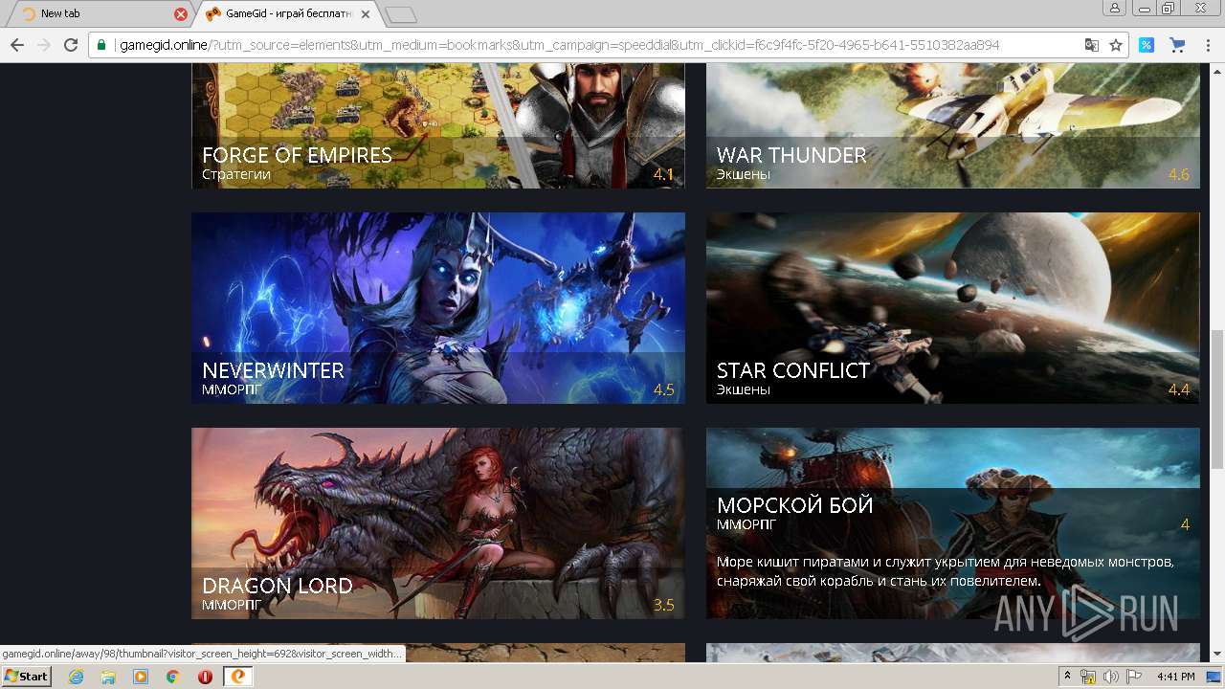Select the GameGid browser tab

tap(287, 14)
